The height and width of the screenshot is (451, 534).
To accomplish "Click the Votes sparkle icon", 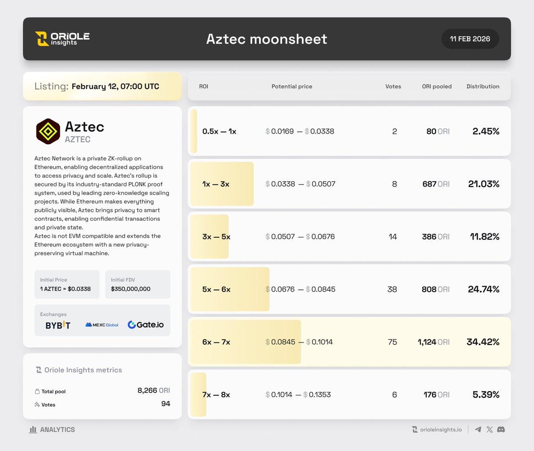I will tap(37, 404).
